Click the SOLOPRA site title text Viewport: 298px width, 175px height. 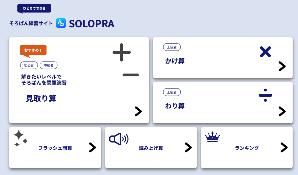pos(91,24)
